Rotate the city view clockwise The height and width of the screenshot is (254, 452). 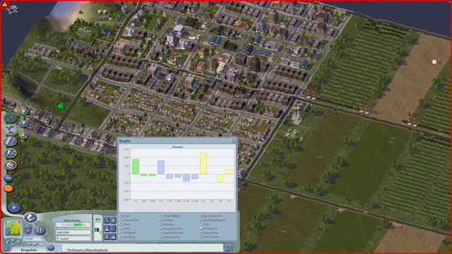click(18, 242)
